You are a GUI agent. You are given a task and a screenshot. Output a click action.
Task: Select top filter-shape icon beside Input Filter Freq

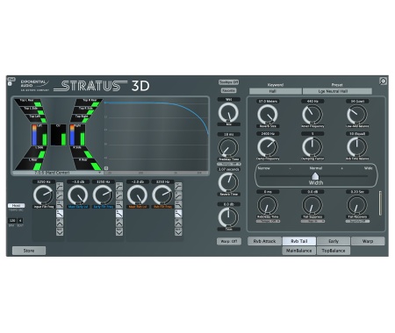[x=60, y=186]
